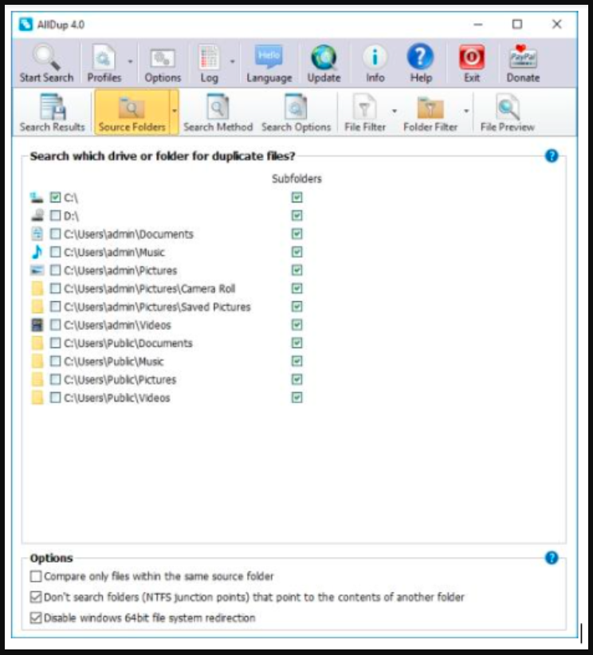Image resolution: width=593 pixels, height=655 pixels.
Task: Check C:\Users\admin\Pictures\Saved Pictures checkbox
Action: [x=55, y=307]
